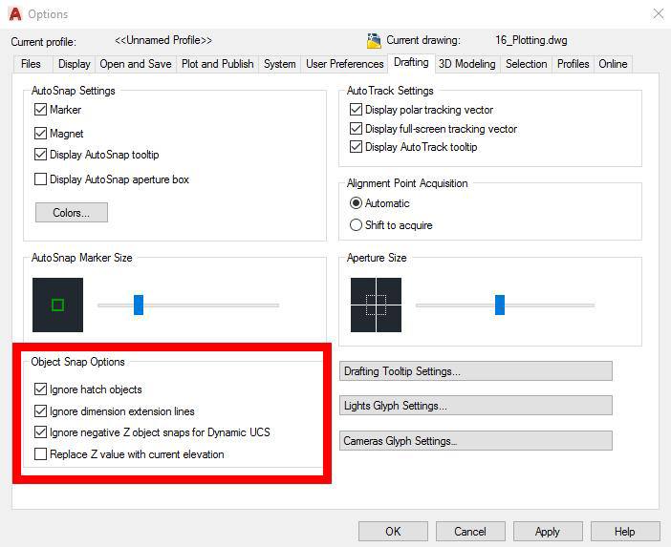Go to Plot and Publish tab
The height and width of the screenshot is (547, 671).
pyautogui.click(x=217, y=64)
